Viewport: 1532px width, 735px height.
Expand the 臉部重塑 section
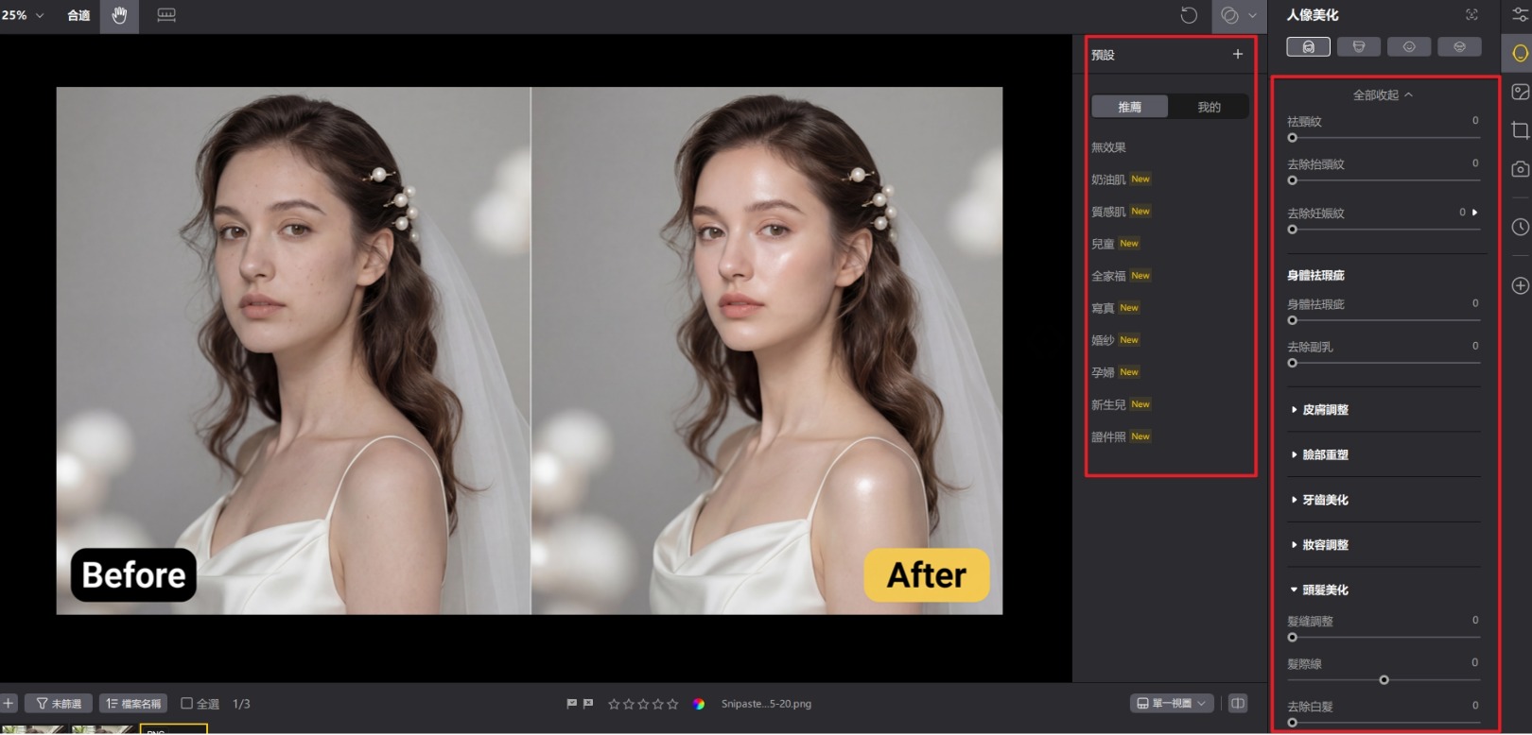pos(1320,454)
